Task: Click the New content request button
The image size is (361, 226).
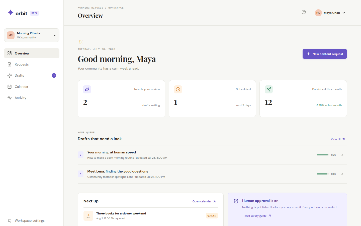Action: tap(325, 54)
